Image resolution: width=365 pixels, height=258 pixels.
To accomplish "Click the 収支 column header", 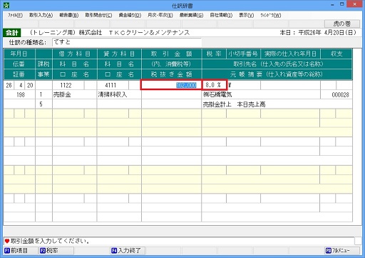I will point(336,54).
